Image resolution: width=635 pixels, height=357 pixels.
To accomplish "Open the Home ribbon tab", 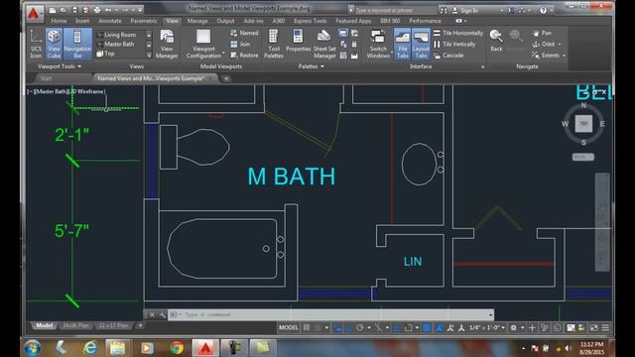I will [59, 21].
